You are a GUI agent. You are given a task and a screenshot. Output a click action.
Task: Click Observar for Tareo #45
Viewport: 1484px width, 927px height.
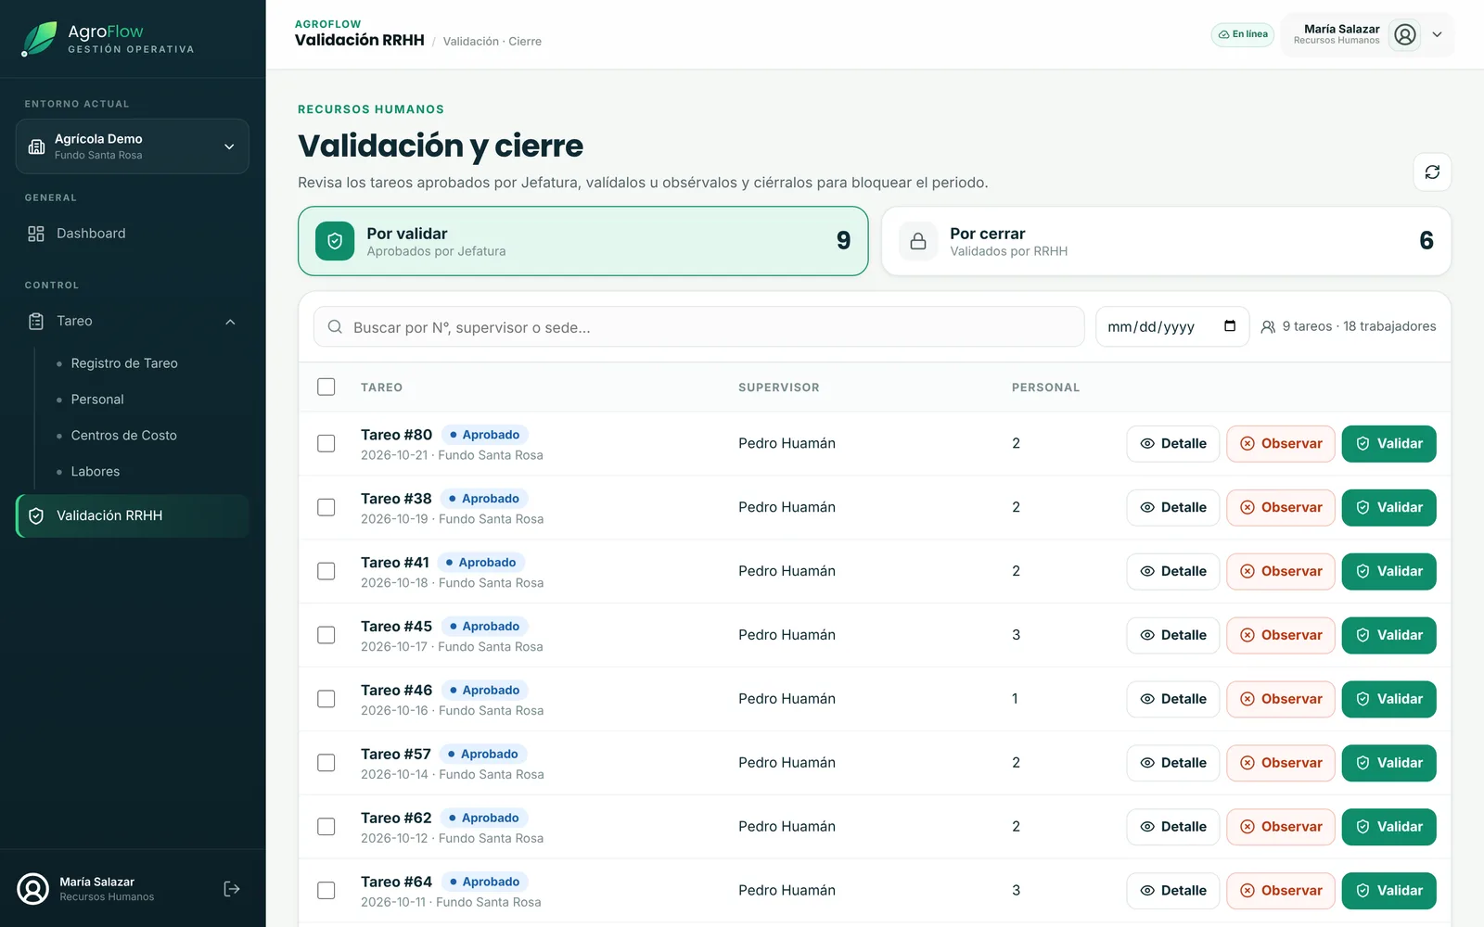coord(1281,635)
